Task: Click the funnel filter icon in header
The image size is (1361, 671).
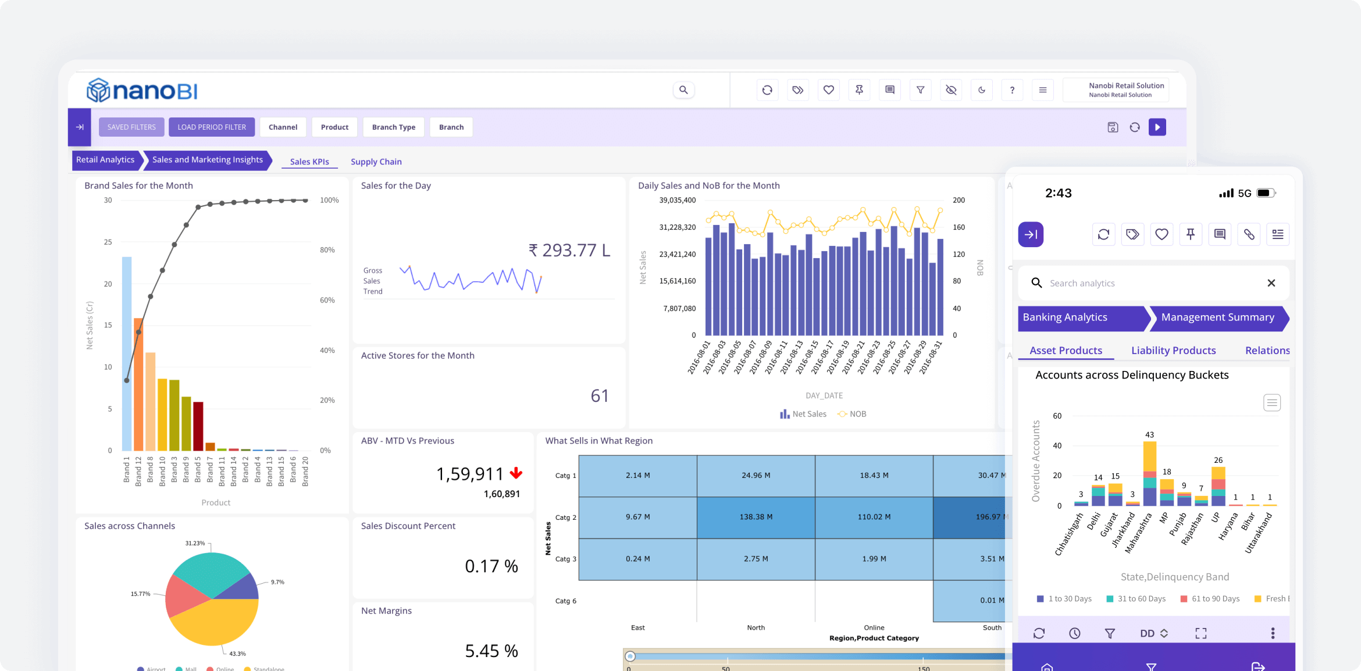Action: [921, 90]
